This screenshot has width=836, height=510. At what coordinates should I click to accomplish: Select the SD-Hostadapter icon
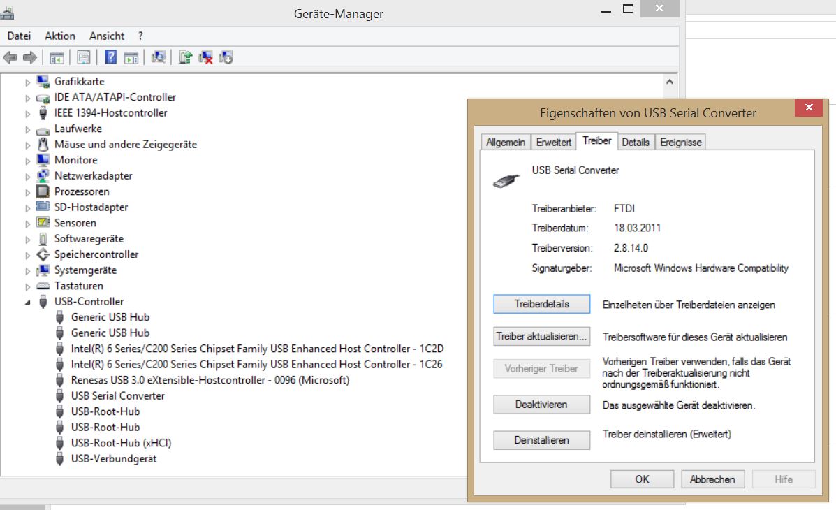43,207
